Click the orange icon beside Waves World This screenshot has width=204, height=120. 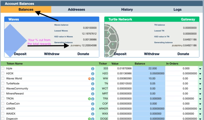pyautogui.click(x=89, y=79)
